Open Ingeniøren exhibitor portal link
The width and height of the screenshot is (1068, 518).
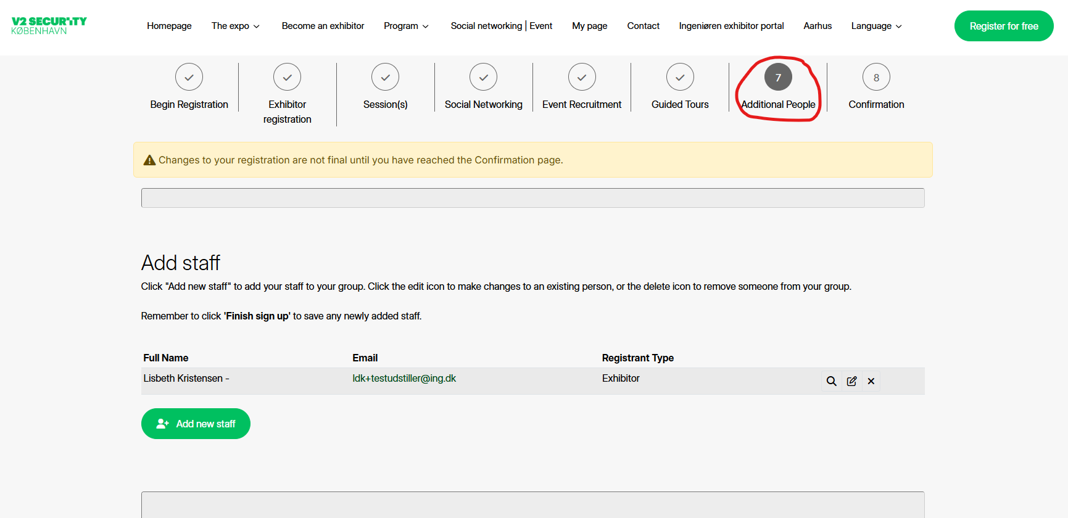coord(731,26)
